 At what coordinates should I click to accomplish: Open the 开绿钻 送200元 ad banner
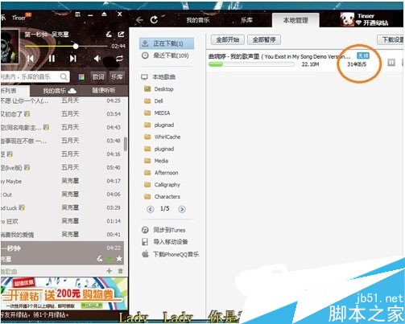[64, 293]
